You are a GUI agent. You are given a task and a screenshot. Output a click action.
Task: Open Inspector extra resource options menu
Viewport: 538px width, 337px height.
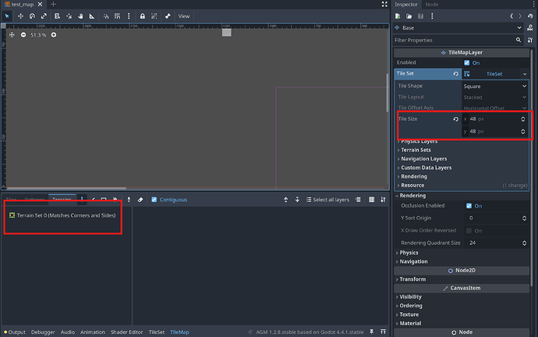432,16
